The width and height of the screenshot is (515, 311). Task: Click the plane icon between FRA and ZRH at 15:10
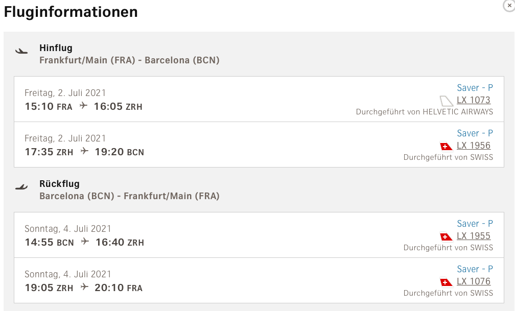[x=83, y=107]
